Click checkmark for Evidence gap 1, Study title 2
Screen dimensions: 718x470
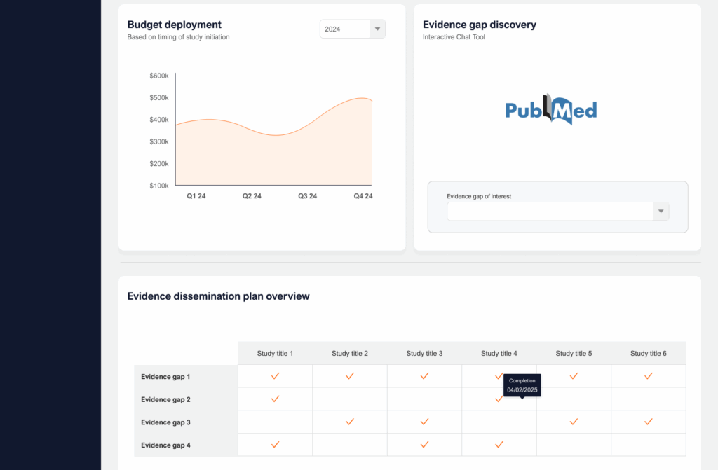coord(350,376)
